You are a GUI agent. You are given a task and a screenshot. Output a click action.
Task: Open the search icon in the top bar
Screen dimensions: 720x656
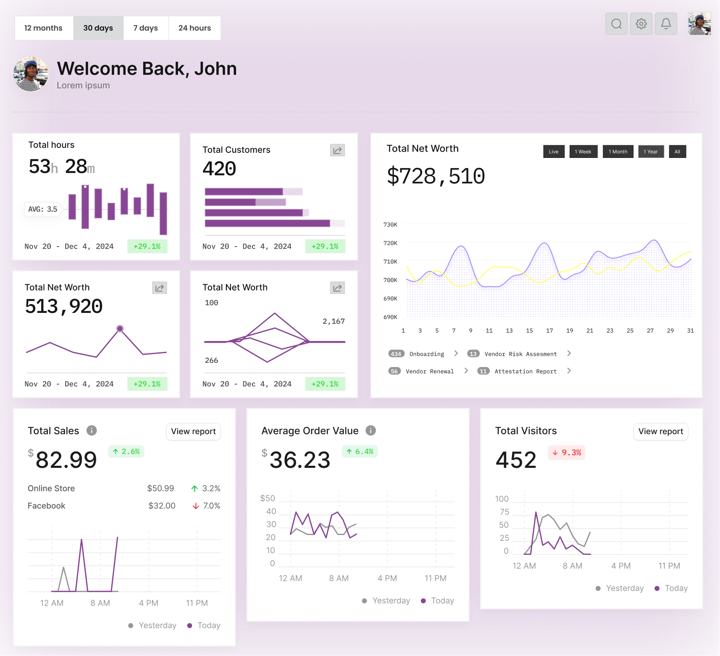616,24
